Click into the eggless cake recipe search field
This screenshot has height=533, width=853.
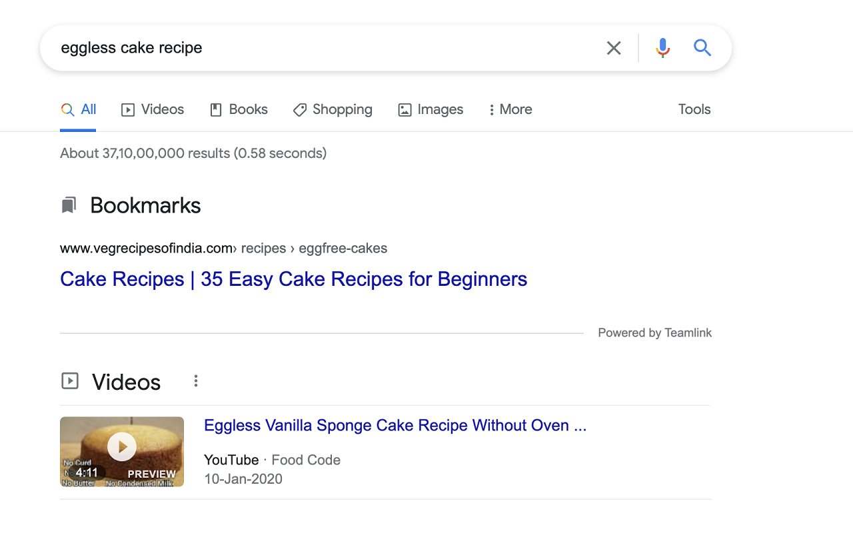tap(320, 48)
